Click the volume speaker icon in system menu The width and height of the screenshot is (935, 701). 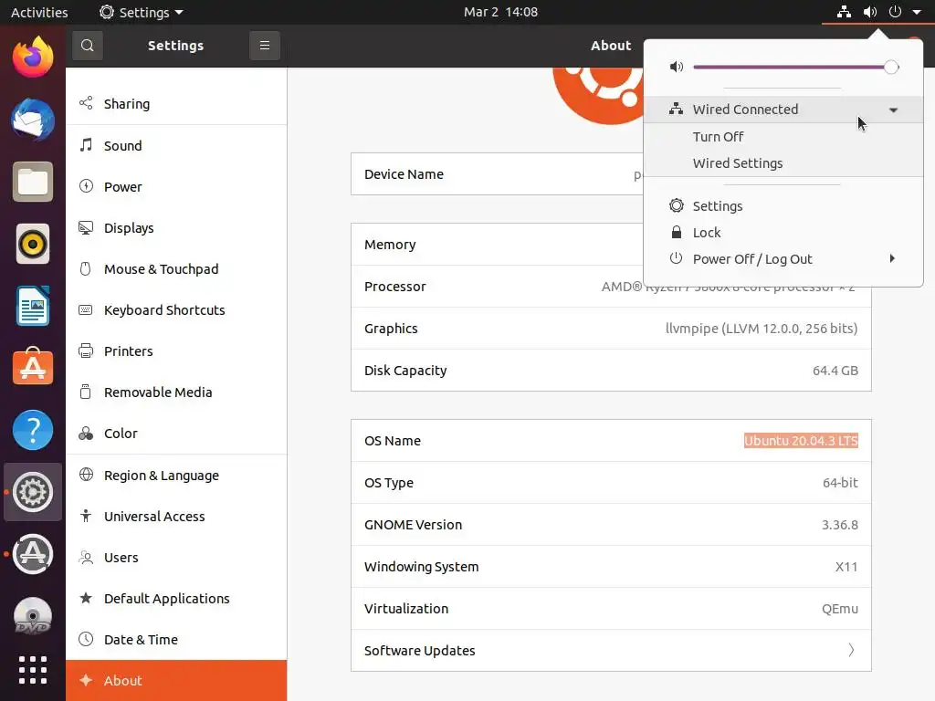677,67
